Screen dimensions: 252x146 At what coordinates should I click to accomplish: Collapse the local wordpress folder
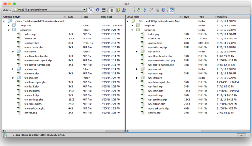[132, 30]
